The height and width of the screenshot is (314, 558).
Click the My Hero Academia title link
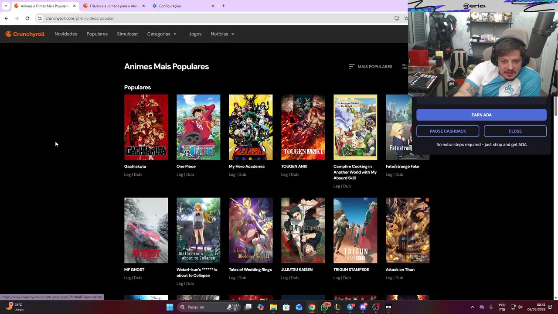coord(247,166)
